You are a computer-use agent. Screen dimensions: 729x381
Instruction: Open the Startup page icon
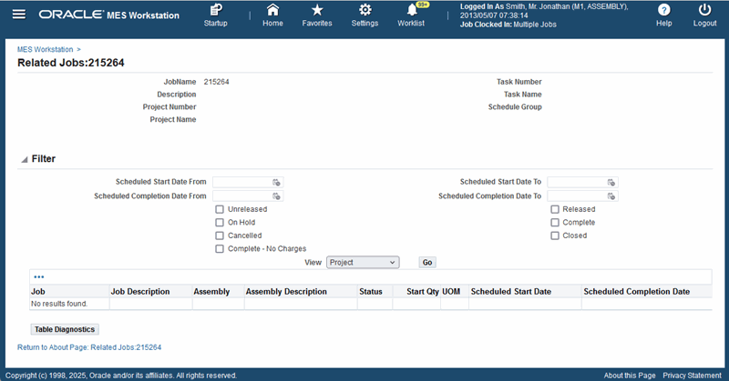point(216,15)
